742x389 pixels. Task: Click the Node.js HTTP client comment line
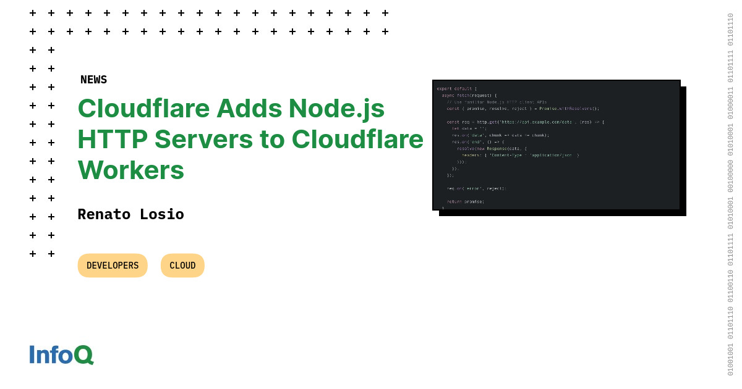point(495,102)
